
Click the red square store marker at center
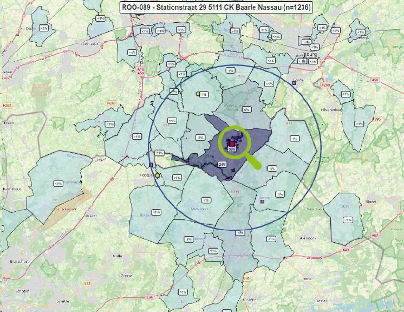click(x=232, y=144)
